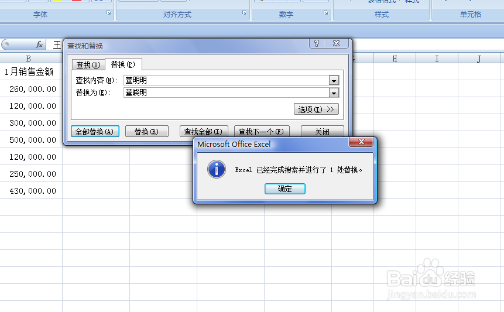Screen dimensions: 504x312
Task: Open help in 查找和替换 dialog
Action: pyautogui.click(x=317, y=43)
